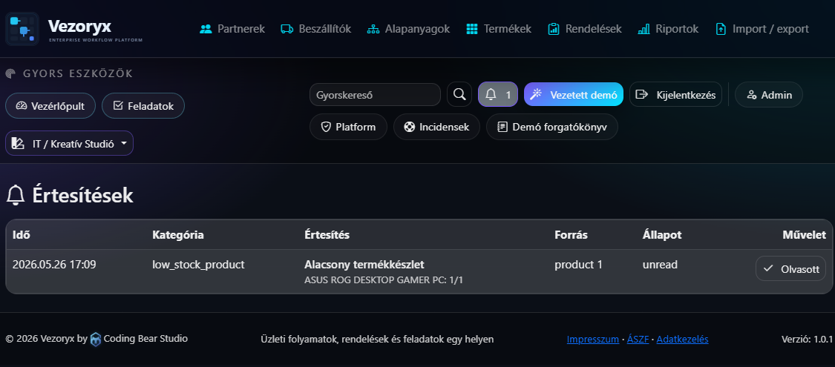
Task: Focus the Gyorskereső search field
Action: [375, 95]
